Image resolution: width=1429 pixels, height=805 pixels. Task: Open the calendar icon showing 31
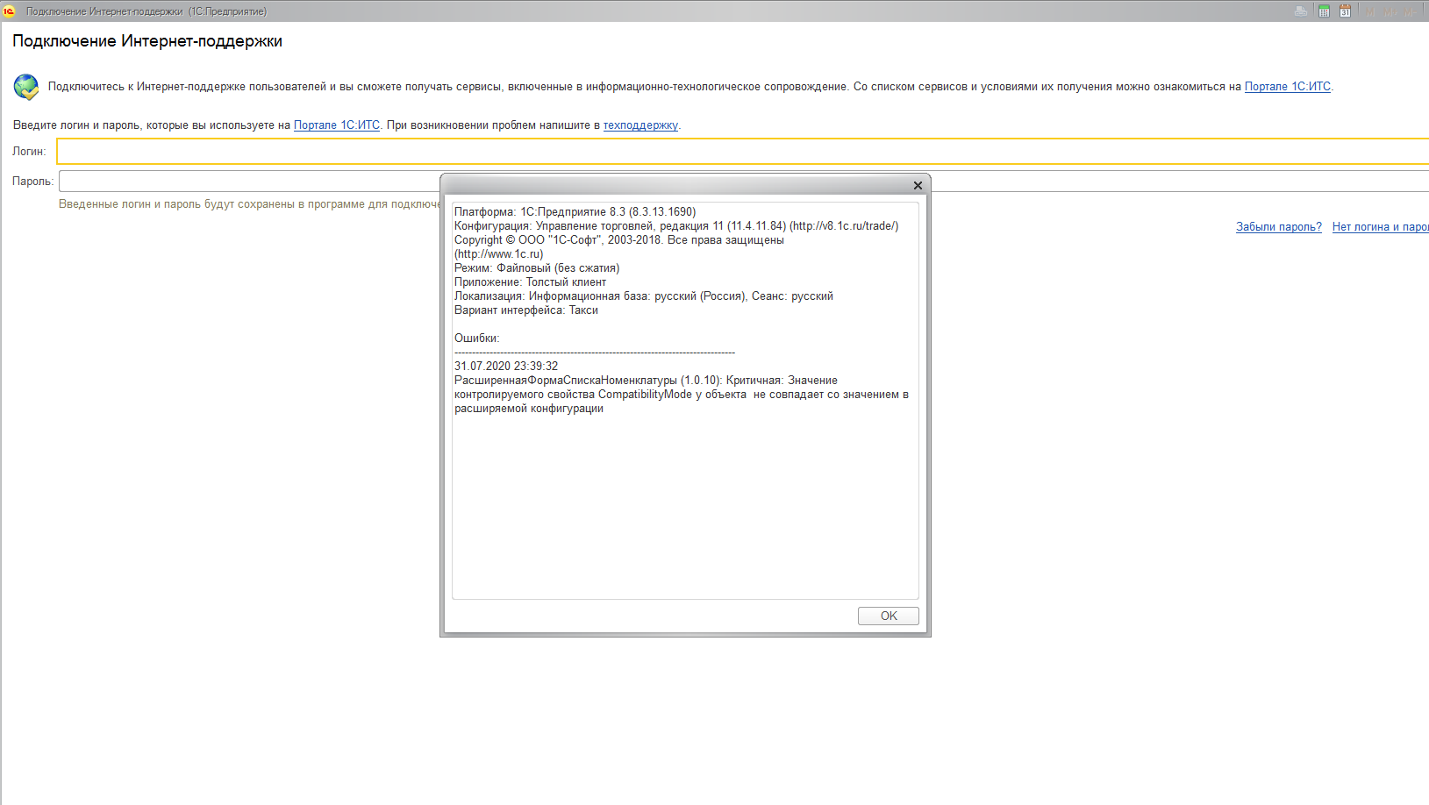tap(1345, 11)
